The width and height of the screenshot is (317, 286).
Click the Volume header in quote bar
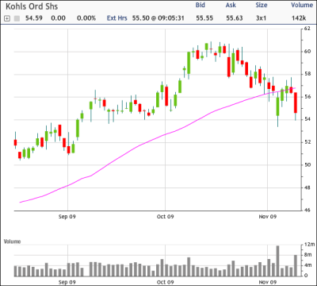click(x=302, y=5)
